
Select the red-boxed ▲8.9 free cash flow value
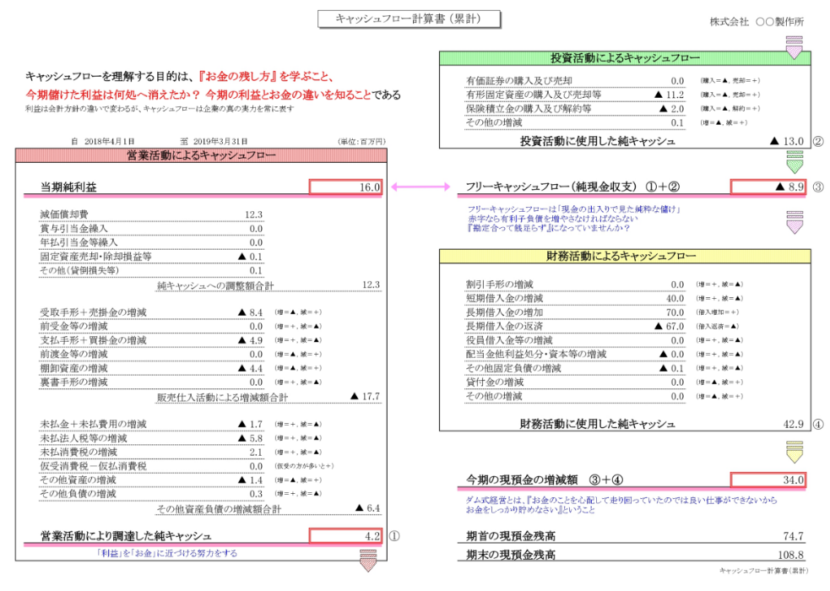768,187
